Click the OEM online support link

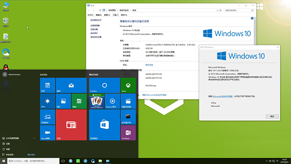point(149,65)
